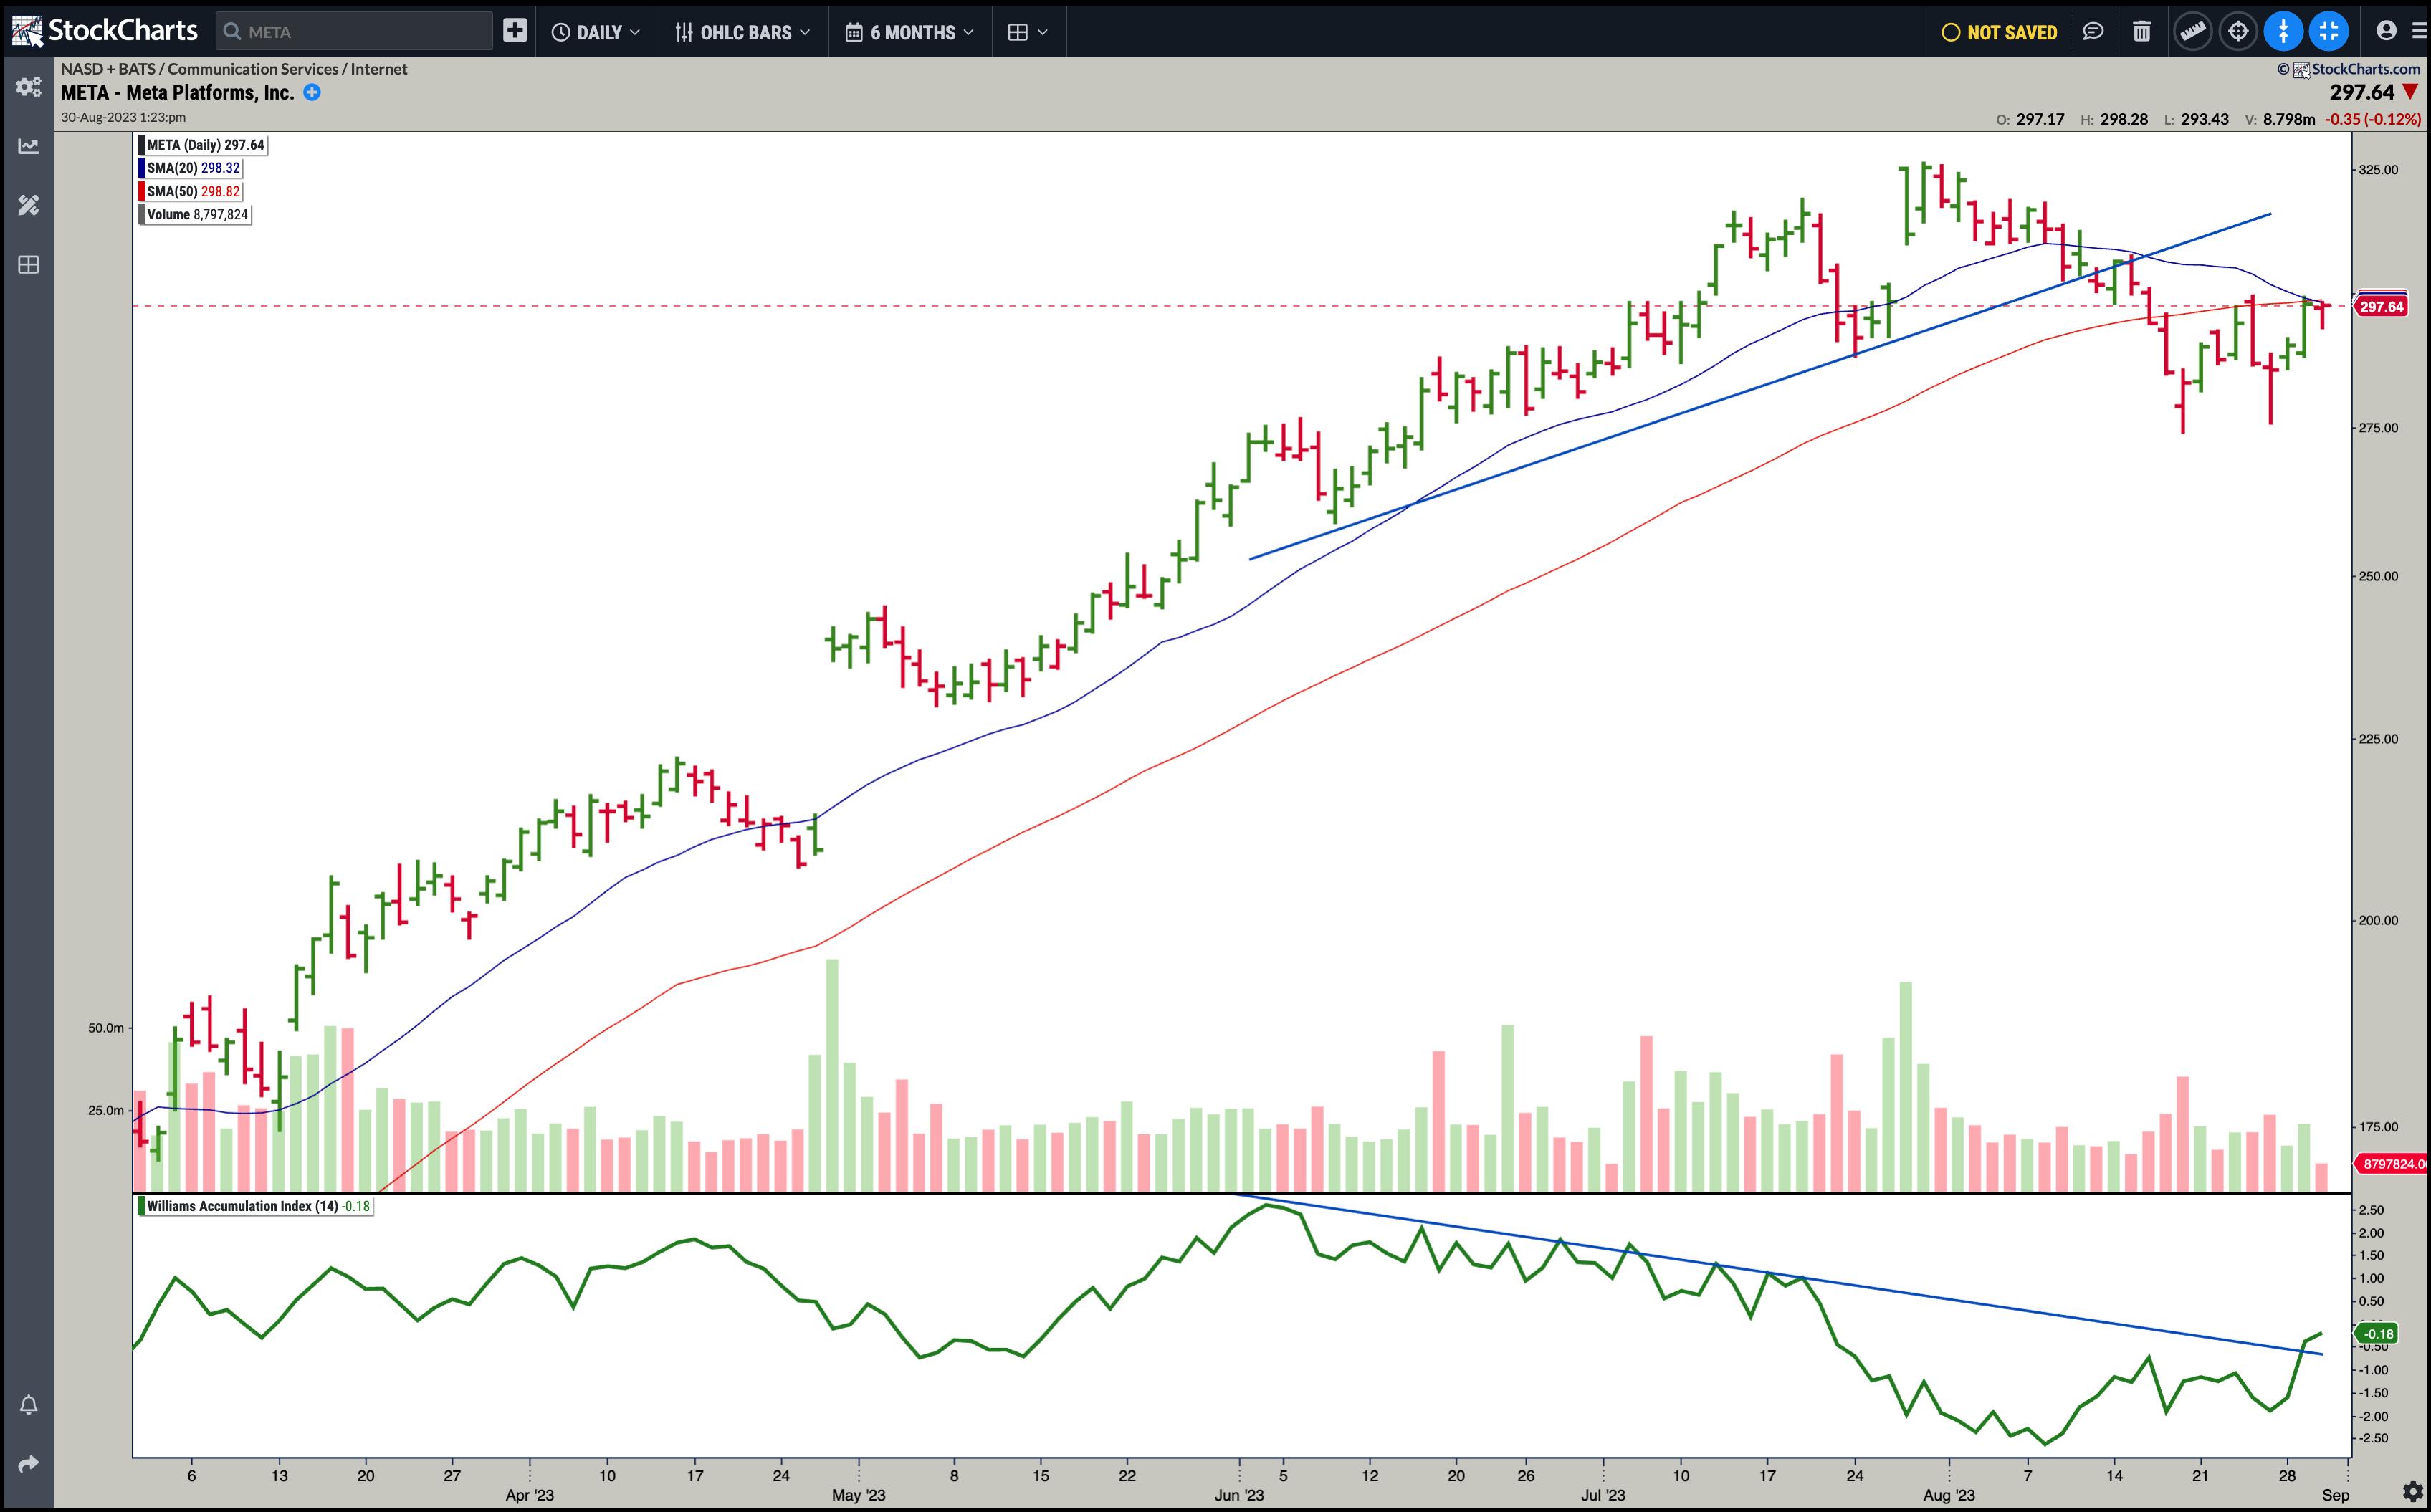Screen dimensions: 2431x1512
Task: Toggle the crosshair target mode
Action: 2238,32
